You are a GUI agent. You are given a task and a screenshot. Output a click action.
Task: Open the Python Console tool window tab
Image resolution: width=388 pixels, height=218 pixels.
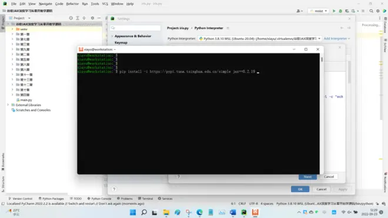99,199
